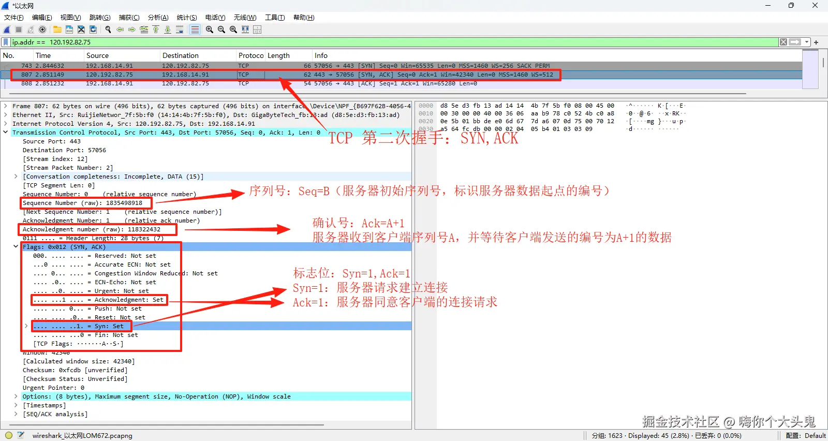Expand Internet Protocol Version 4 node
The image size is (828, 441).
[x=6, y=124]
